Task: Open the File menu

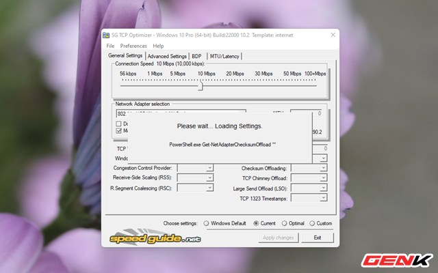Action: pyautogui.click(x=110, y=46)
